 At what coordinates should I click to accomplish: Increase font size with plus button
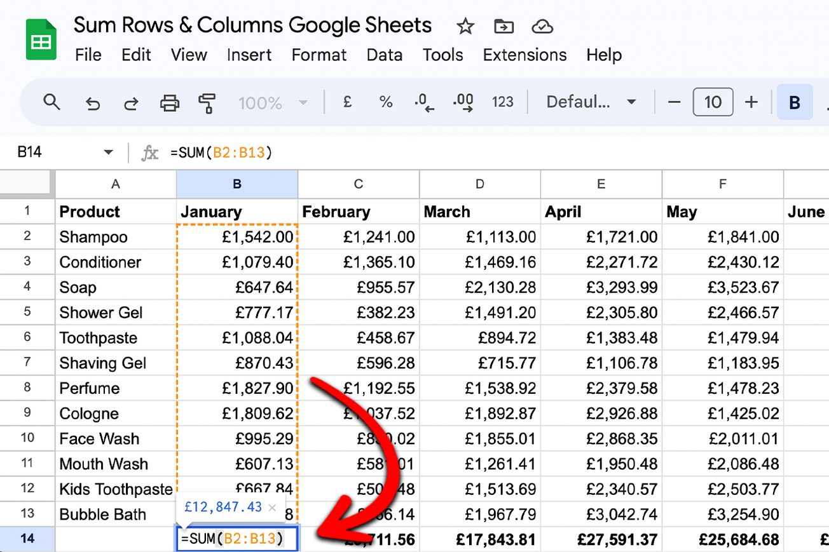(751, 102)
